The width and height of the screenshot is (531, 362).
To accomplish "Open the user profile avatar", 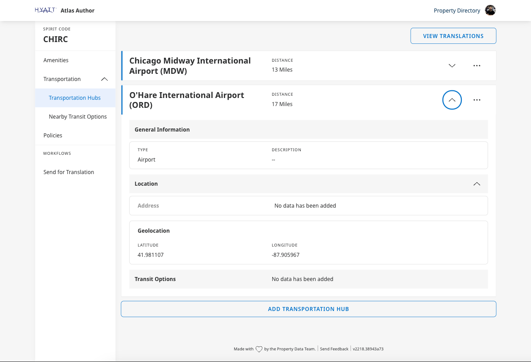I will [490, 10].
